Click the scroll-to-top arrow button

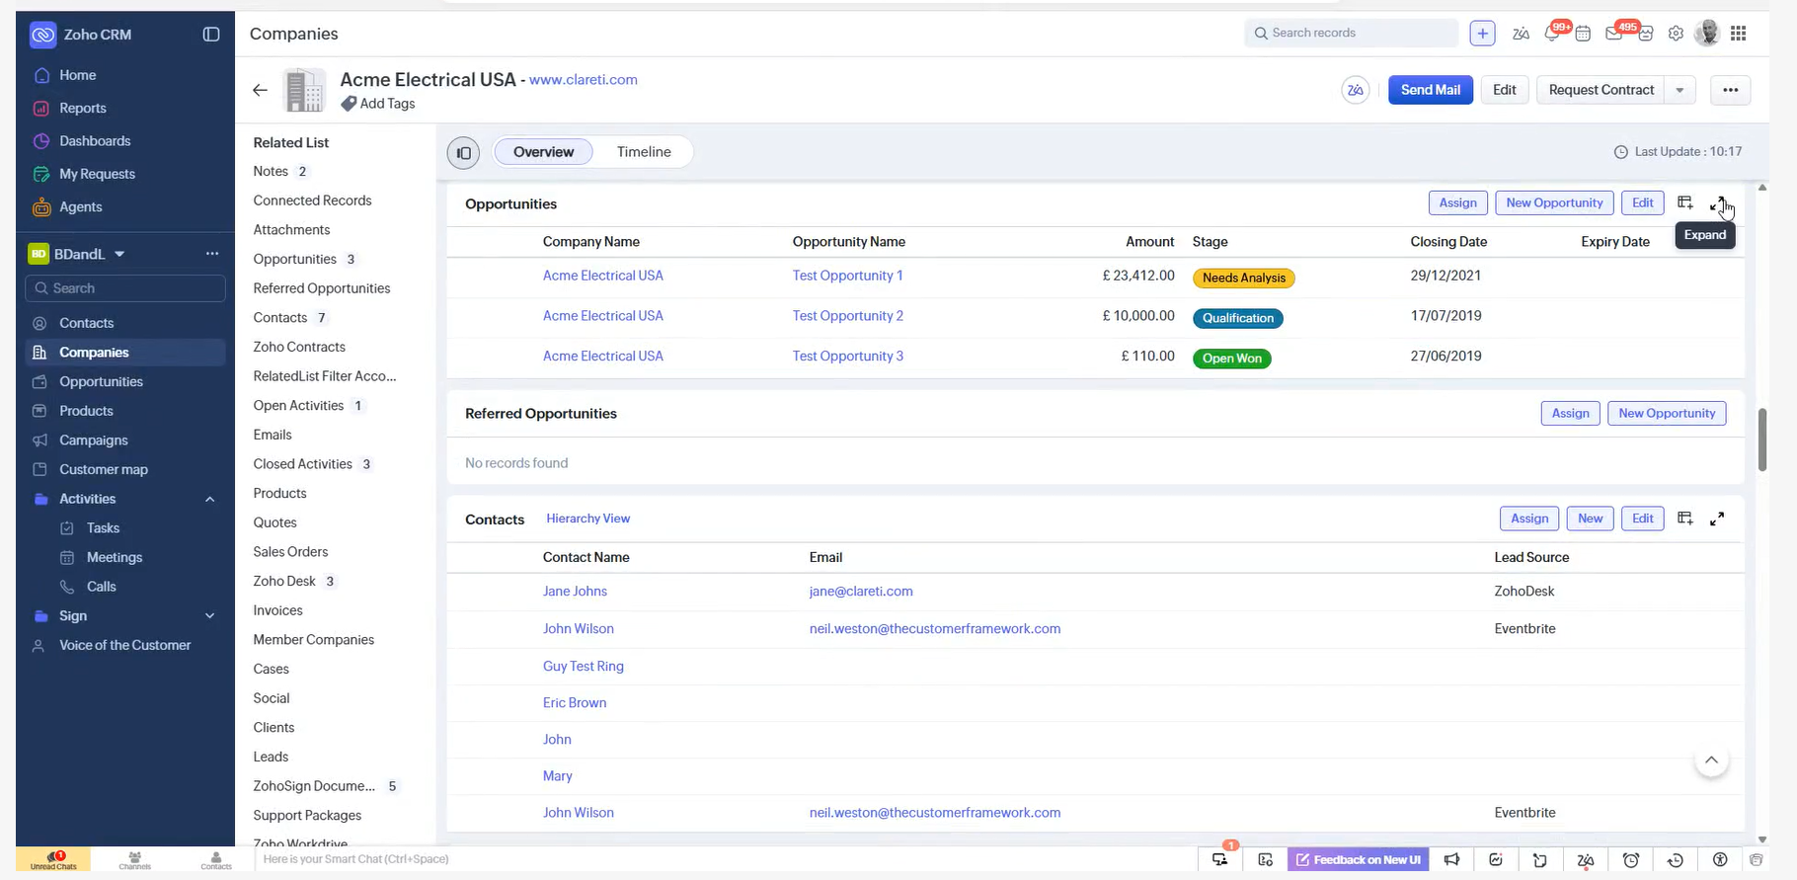1711,760
